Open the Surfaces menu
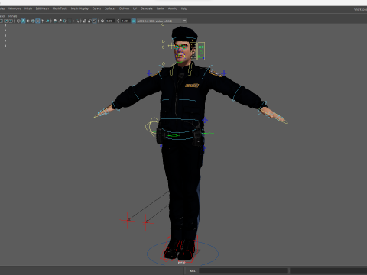This screenshot has height=275, width=367. point(110,8)
